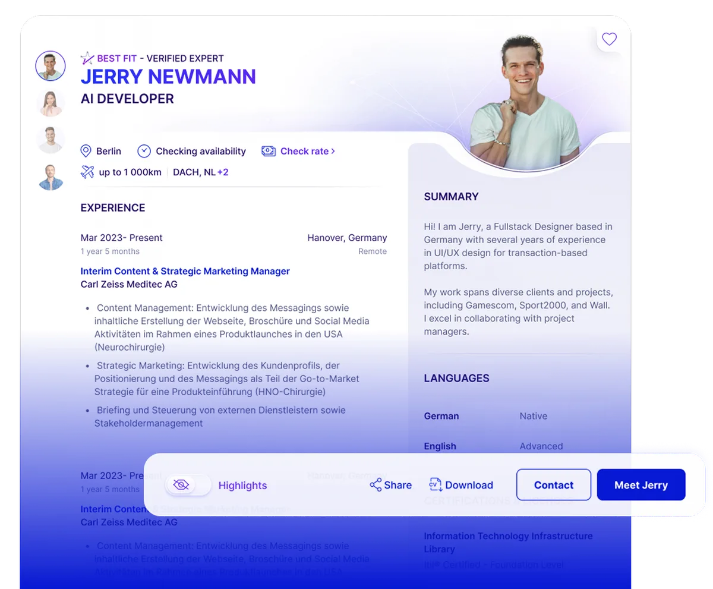This screenshot has width=713, height=589.
Task: Click the Best Fit star icon
Action: pyautogui.click(x=87, y=58)
